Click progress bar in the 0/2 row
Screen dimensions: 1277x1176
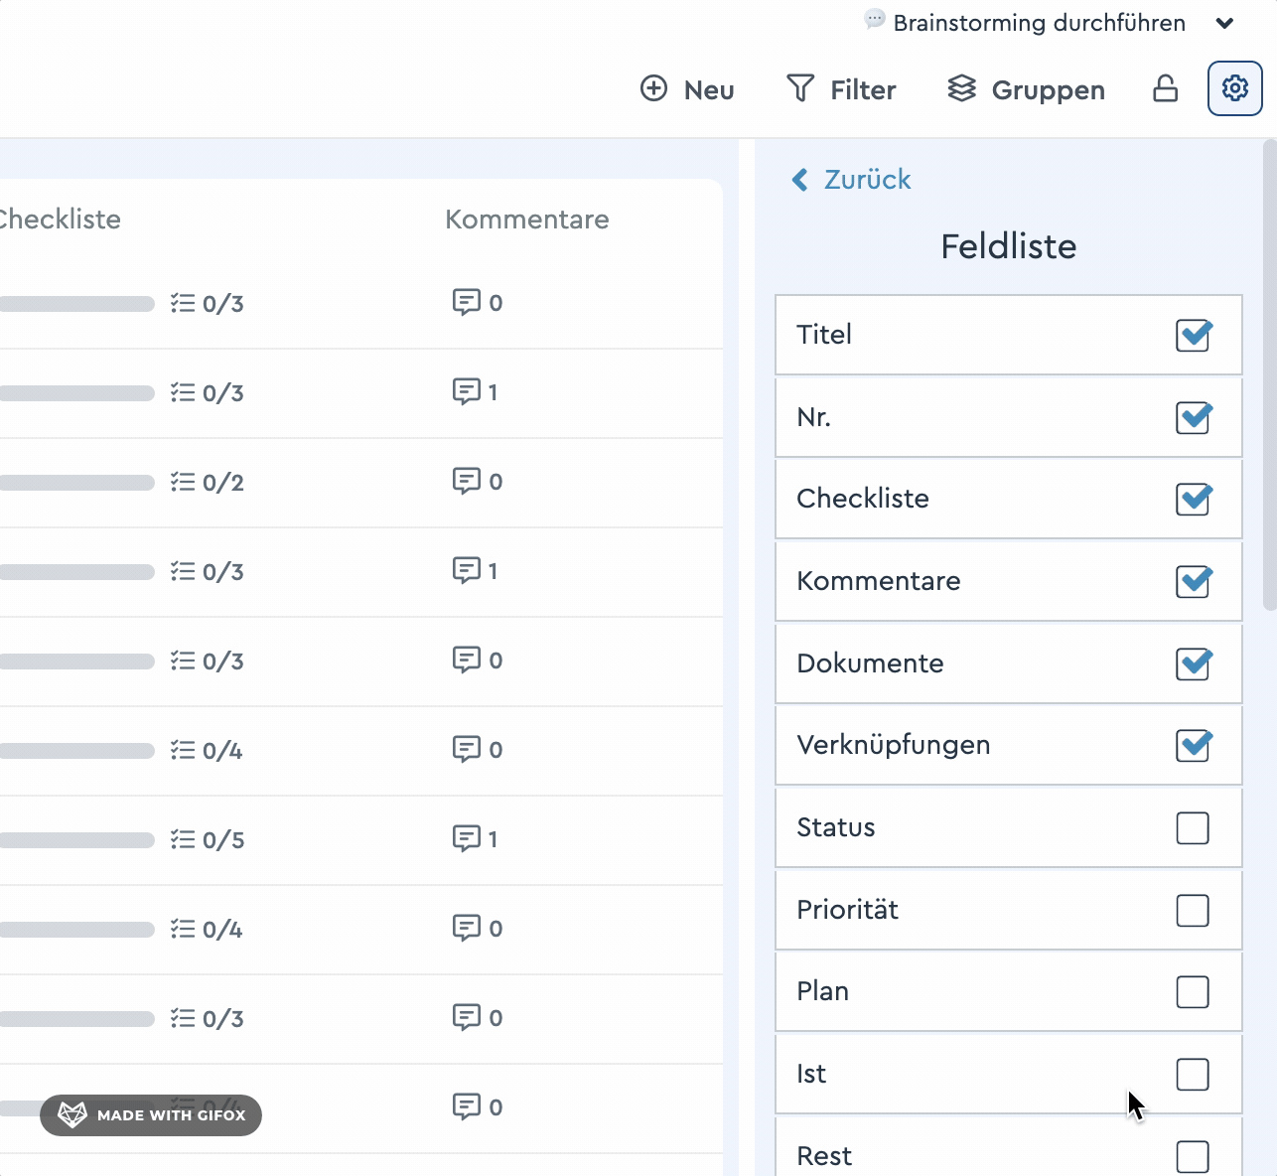point(77,483)
